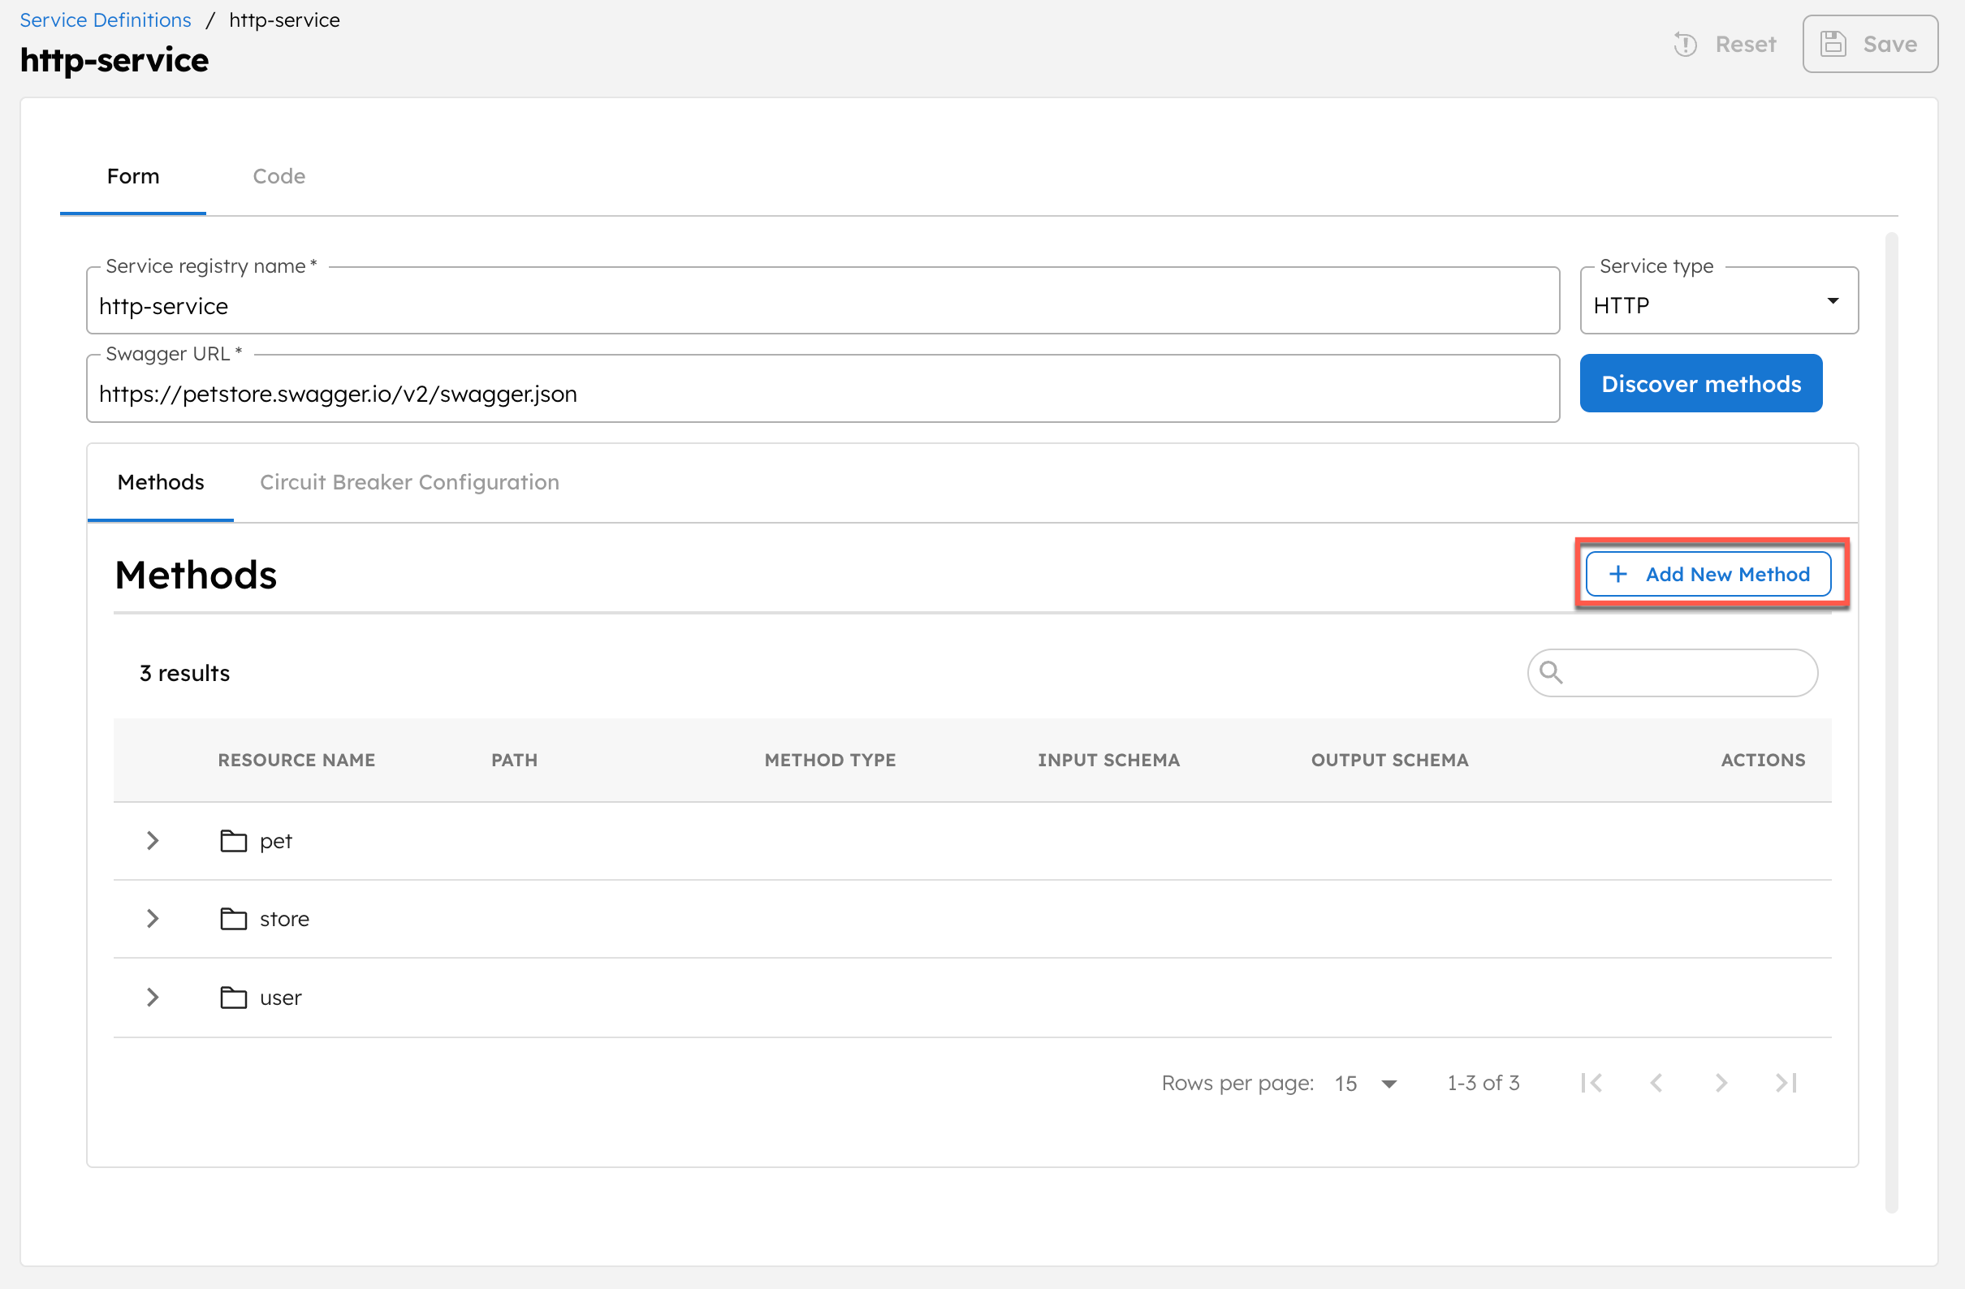
Task: Click the '1-3 of 3' pagination text
Action: point(1483,1083)
